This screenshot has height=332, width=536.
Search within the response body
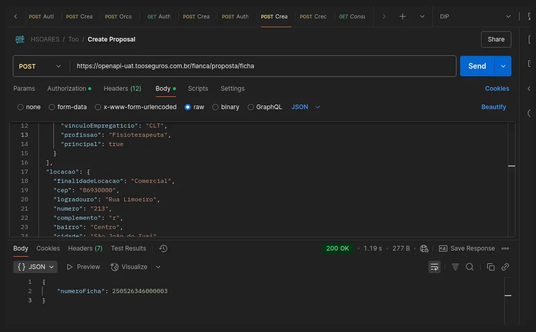[x=469, y=267]
